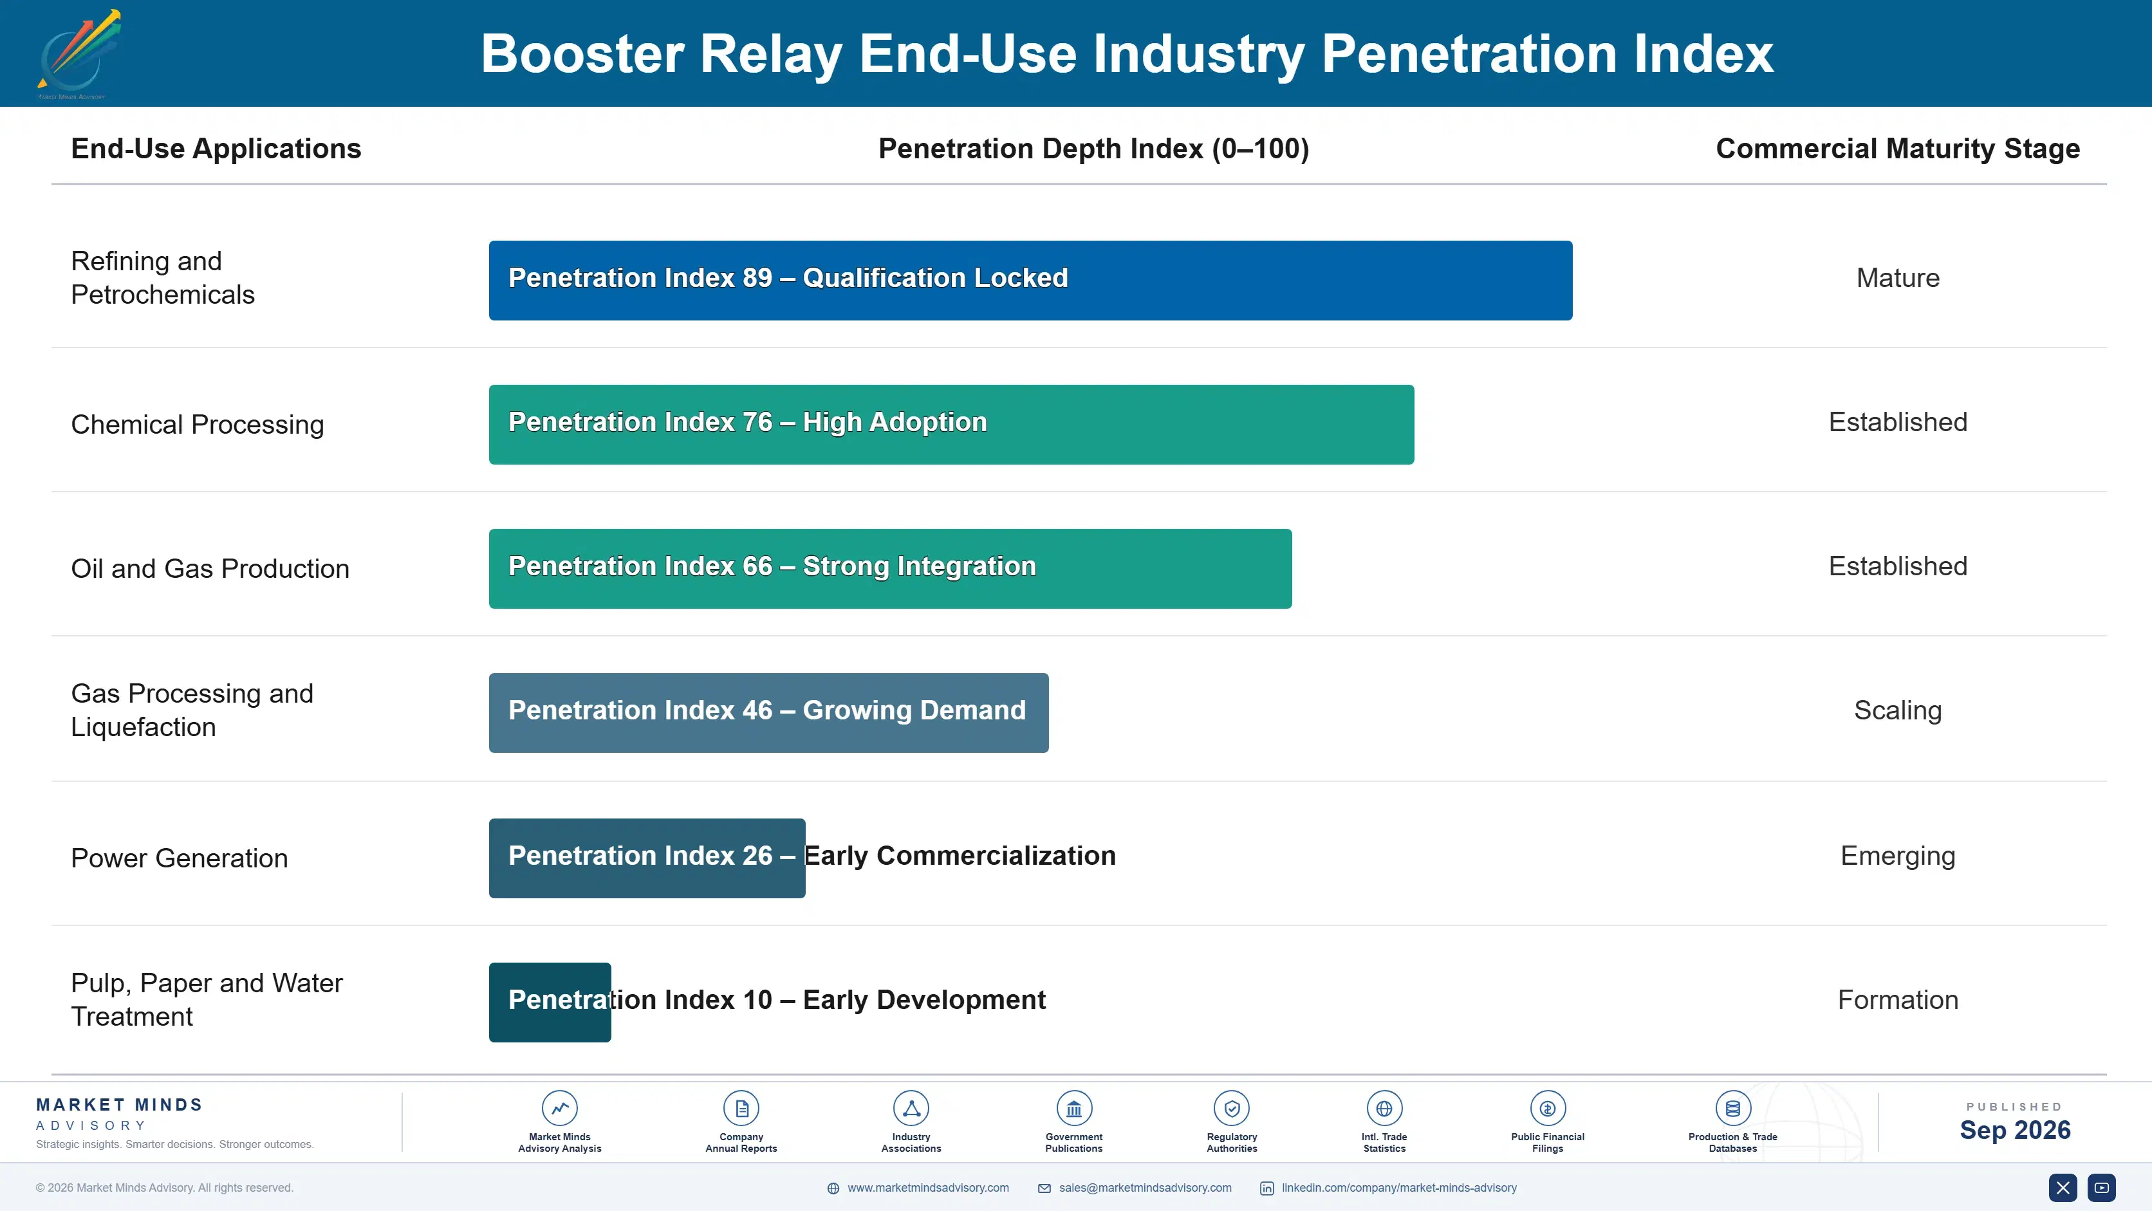Click the Industry Associations icon
Viewport: 2152px width, 1211px height.
point(911,1108)
